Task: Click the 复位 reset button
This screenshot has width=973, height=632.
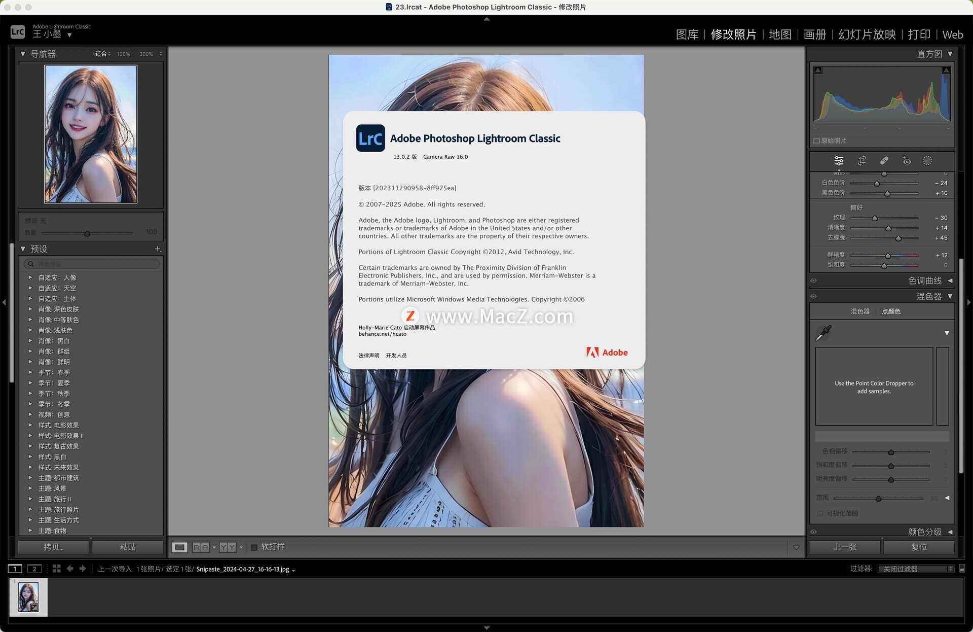Action: point(919,547)
